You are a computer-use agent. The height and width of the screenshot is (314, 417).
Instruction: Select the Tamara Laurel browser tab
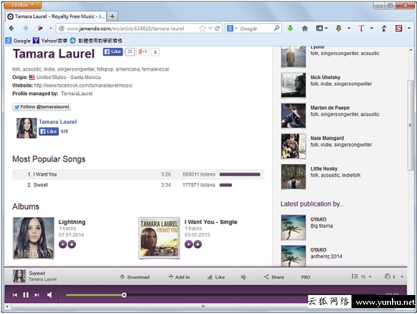56,16
